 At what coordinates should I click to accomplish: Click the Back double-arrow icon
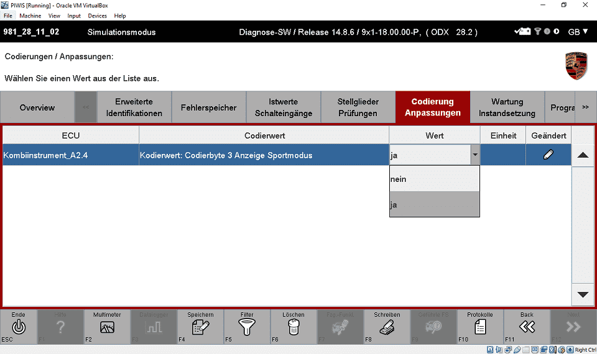pyautogui.click(x=527, y=327)
